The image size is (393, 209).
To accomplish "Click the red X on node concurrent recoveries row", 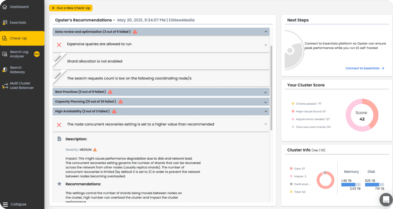I will point(59,125).
